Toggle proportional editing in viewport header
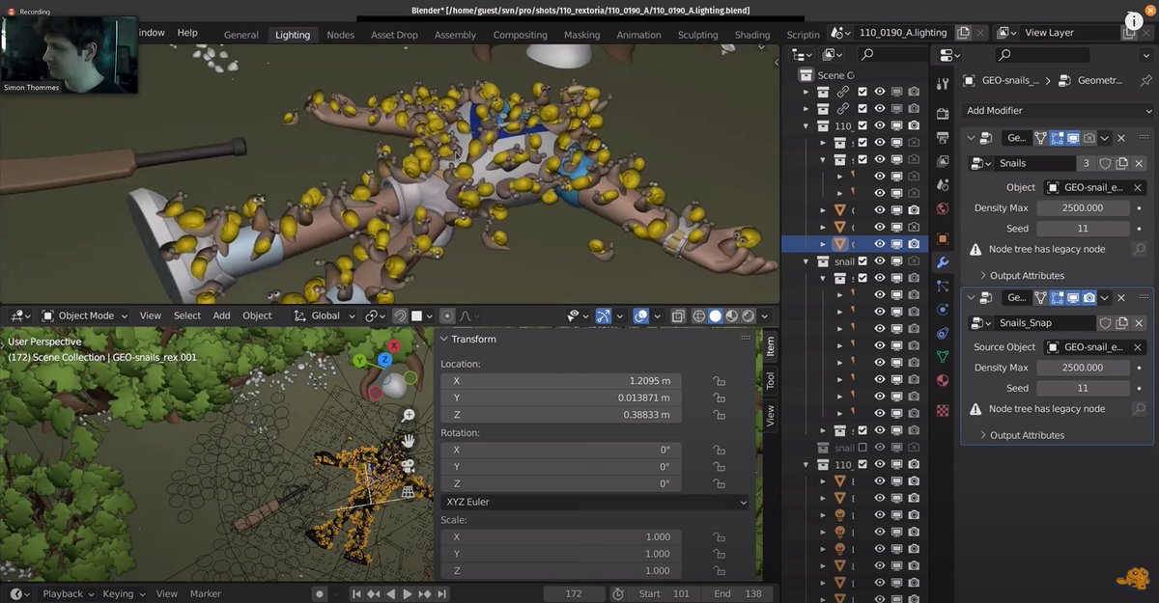Viewport: 1159px width, 603px height. tap(447, 315)
